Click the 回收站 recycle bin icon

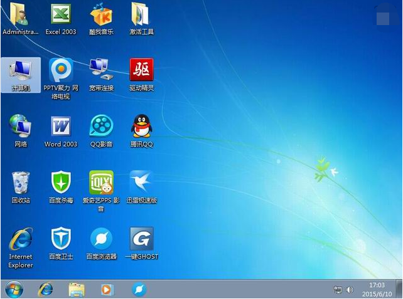(21, 183)
